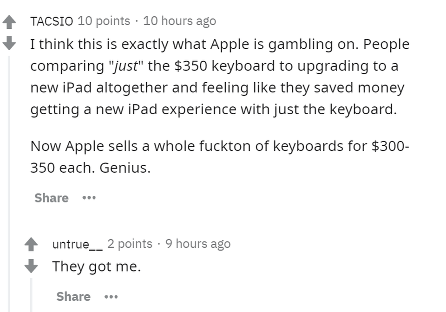Click the italicized word 'just' in the comment
Viewport: 446px width, 312px height.
(x=125, y=66)
